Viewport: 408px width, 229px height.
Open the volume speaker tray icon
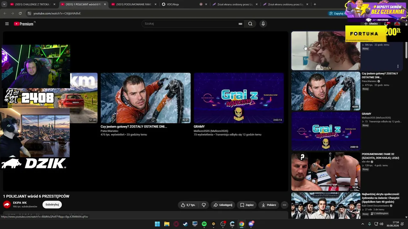tap(382, 224)
